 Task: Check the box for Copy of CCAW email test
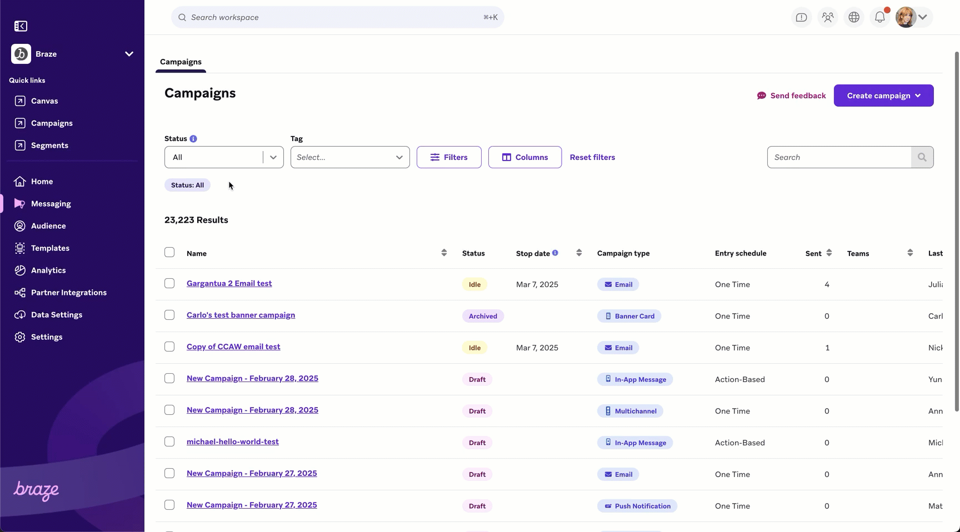point(169,347)
